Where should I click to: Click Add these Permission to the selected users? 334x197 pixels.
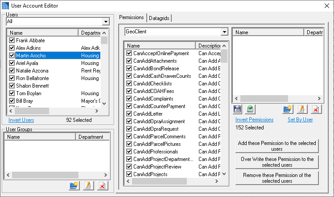click(277, 146)
